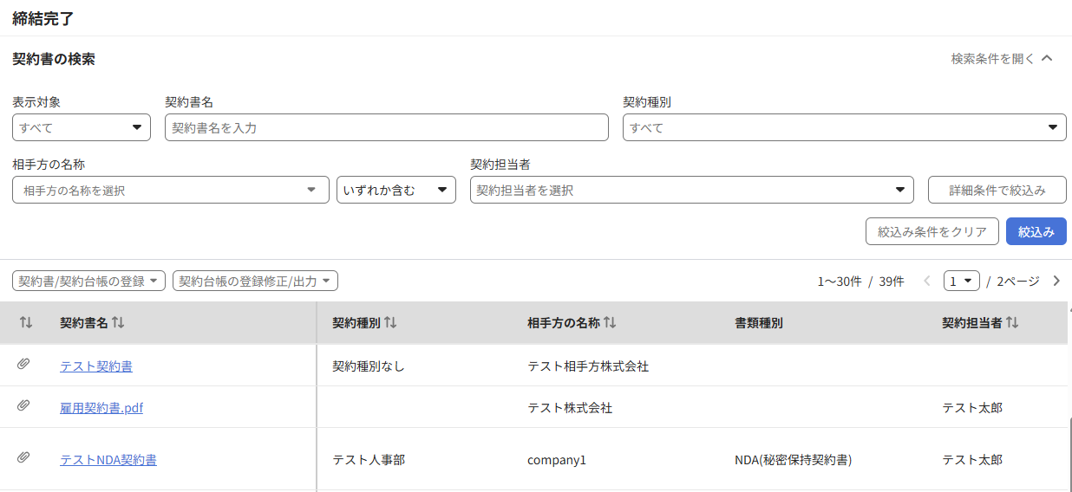The height and width of the screenshot is (492, 1072).
Task: Click paperclip icon beside テスト契約書
Action: pyautogui.click(x=23, y=365)
